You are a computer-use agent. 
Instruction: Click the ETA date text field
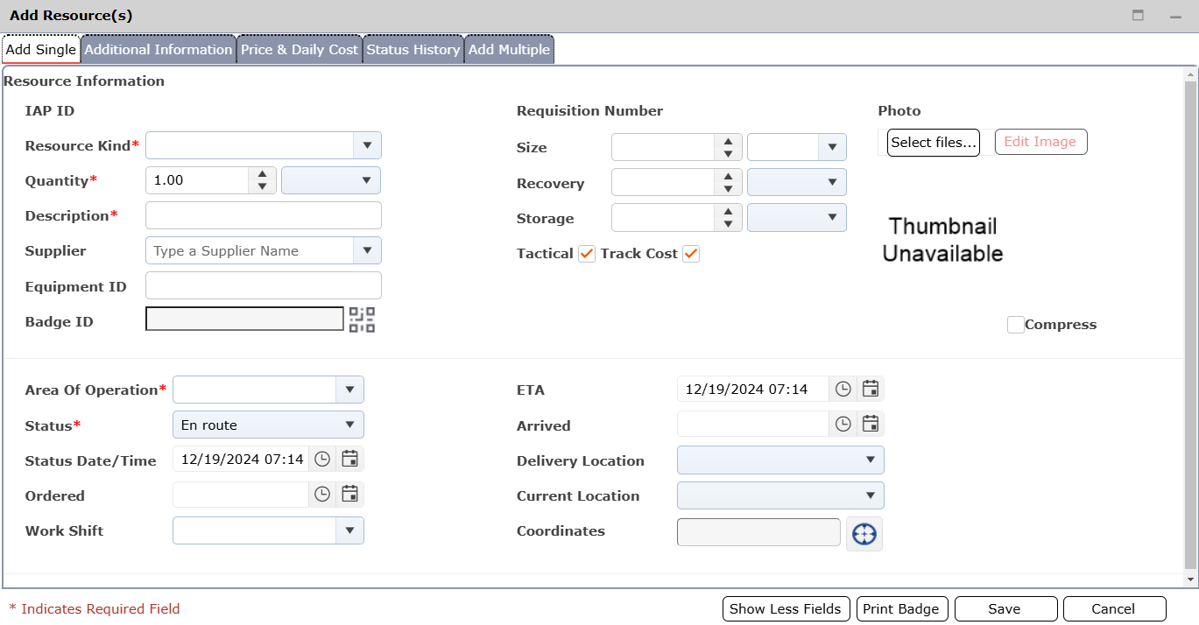[x=753, y=389]
